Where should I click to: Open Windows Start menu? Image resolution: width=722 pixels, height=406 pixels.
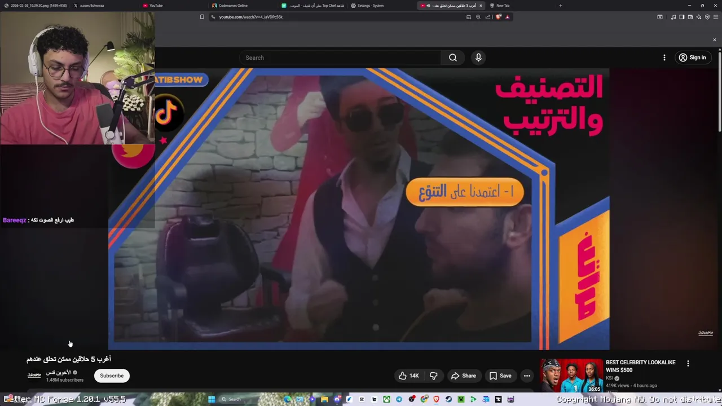click(212, 399)
